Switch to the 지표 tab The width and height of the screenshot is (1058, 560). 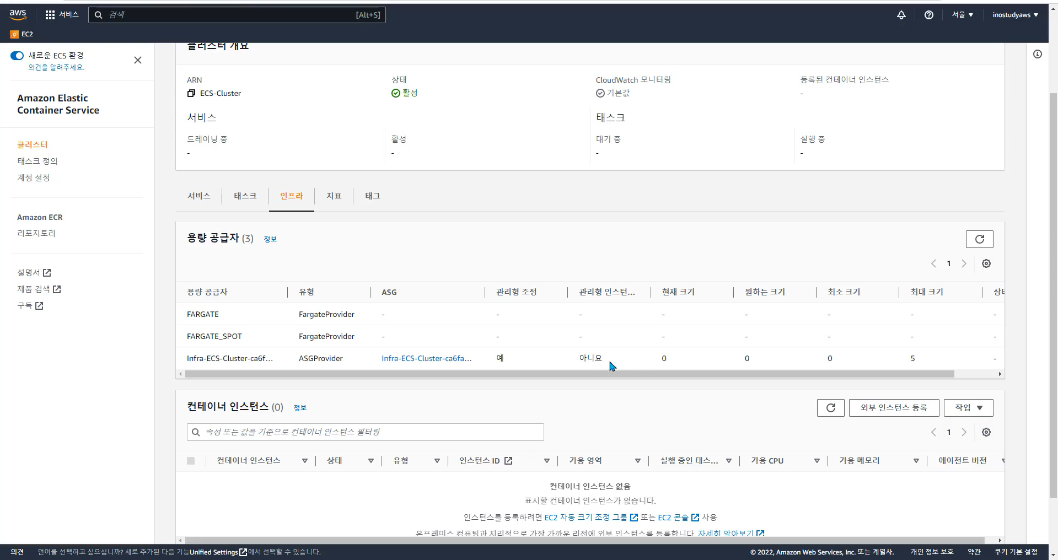[x=334, y=196]
